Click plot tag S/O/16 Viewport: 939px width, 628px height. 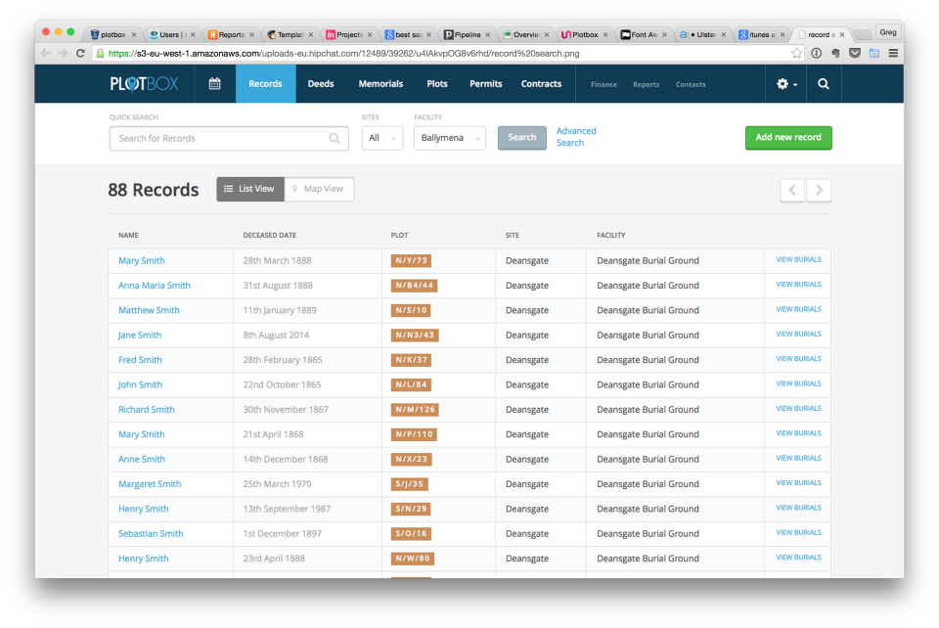411,533
